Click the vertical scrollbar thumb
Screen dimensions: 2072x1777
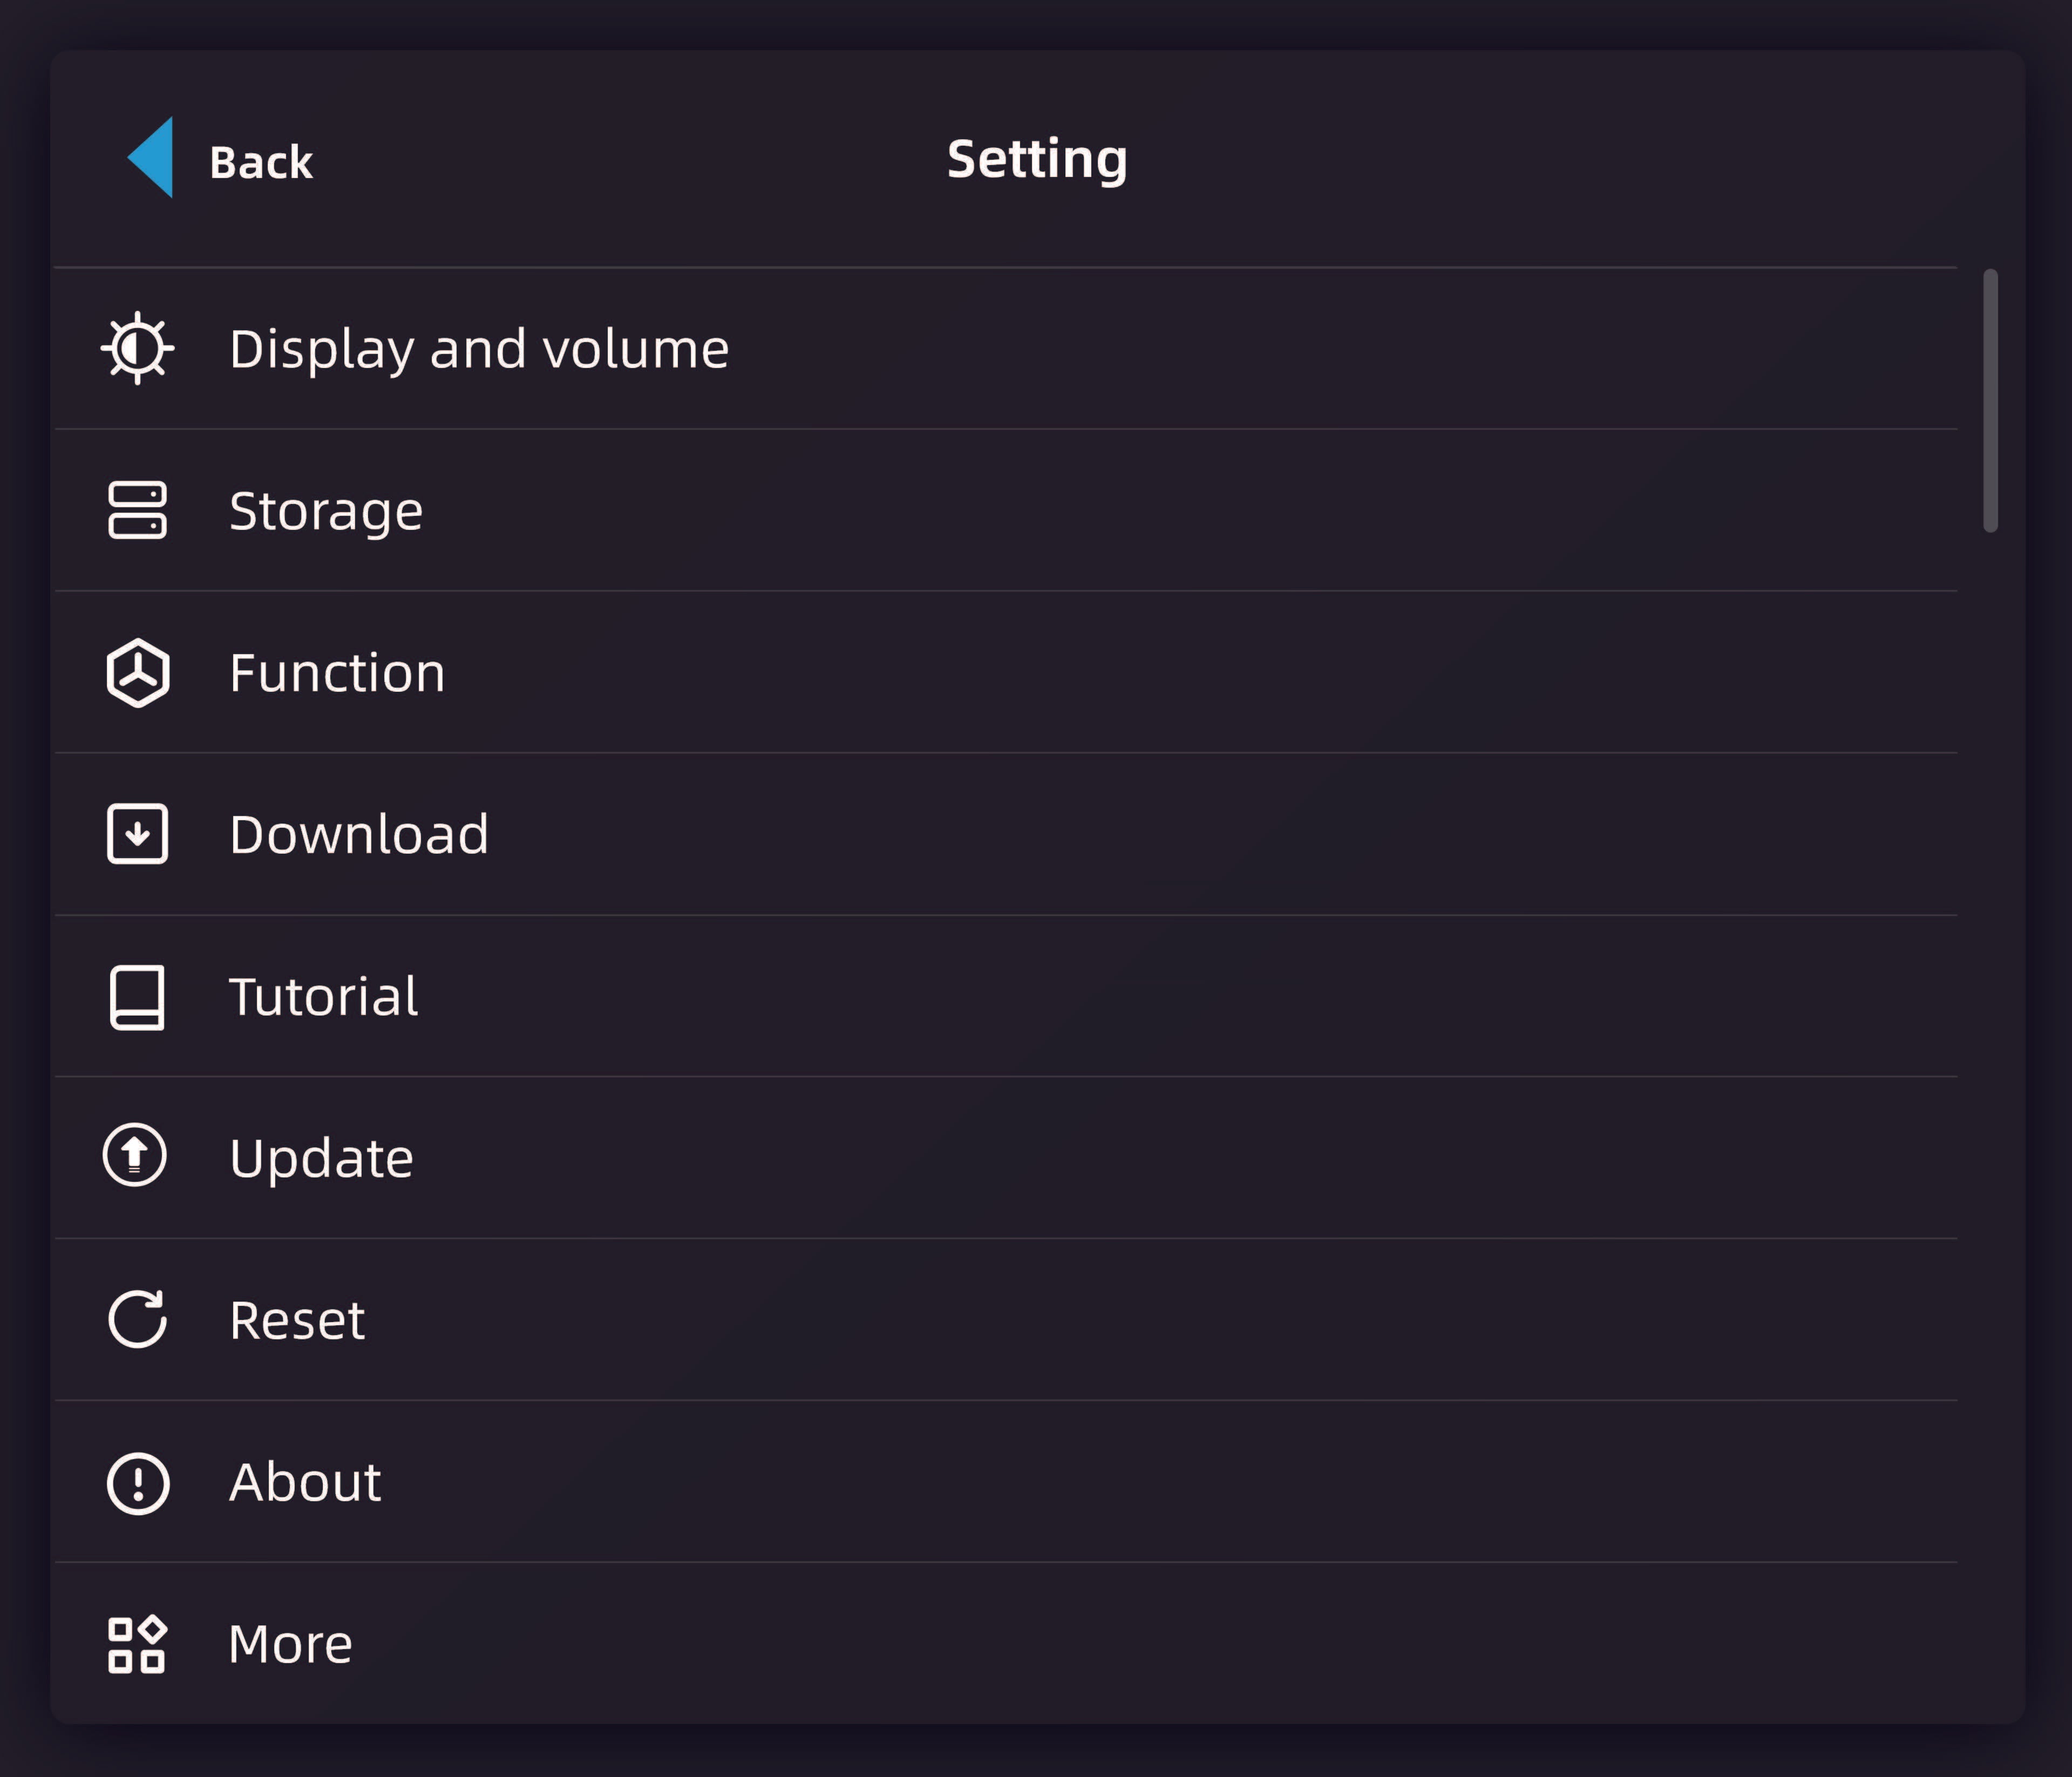(1990, 400)
